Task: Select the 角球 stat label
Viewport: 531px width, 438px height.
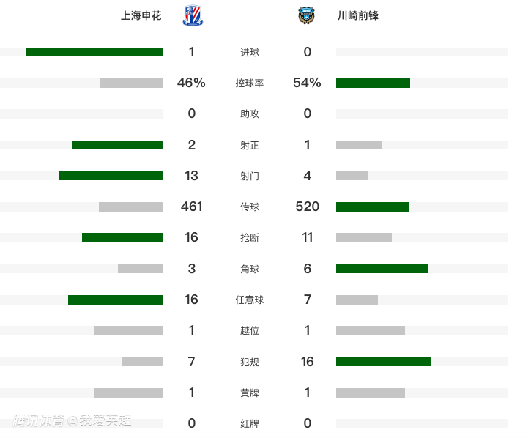Action: click(x=250, y=269)
